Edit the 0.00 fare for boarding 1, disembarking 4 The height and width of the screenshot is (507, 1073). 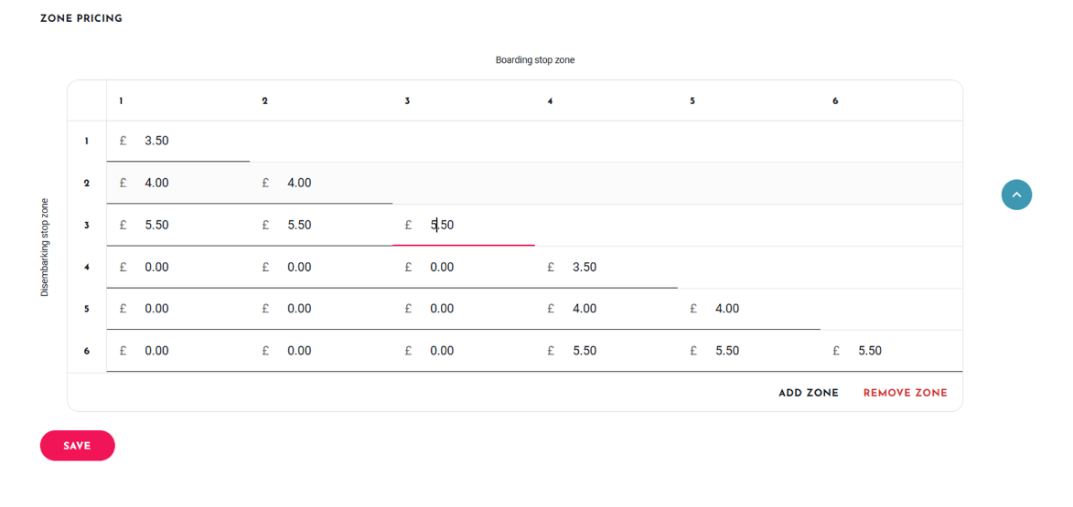tap(178, 267)
